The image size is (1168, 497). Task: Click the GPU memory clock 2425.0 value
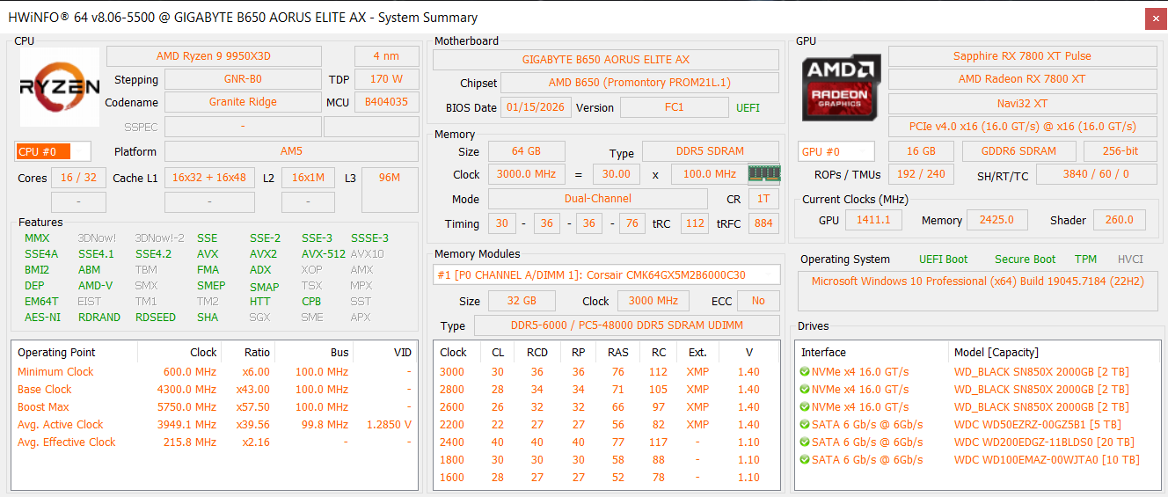tap(998, 220)
